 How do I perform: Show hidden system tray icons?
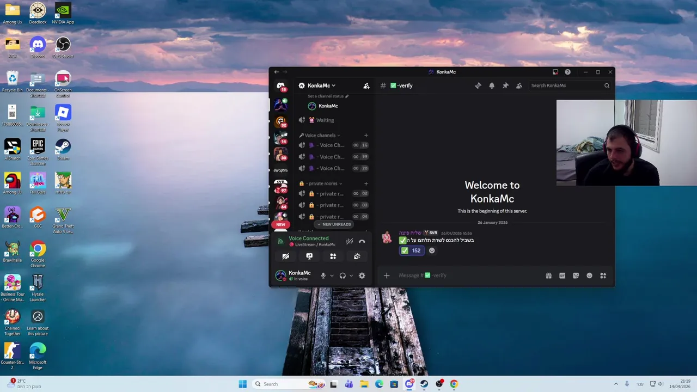click(616, 384)
